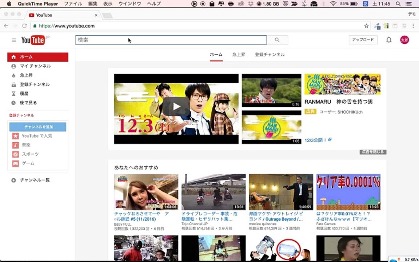Screen dimensions: 419x262
Task: Click the browser address bar URL
Action: coord(67,26)
